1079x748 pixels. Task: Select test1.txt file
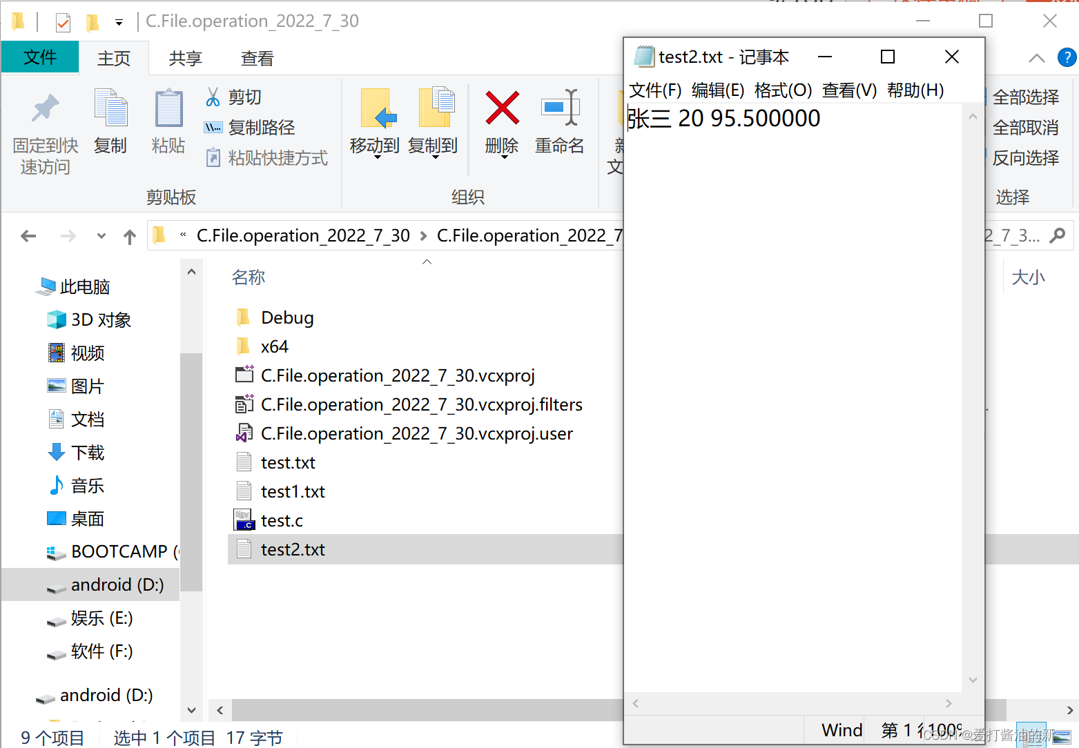coord(280,491)
